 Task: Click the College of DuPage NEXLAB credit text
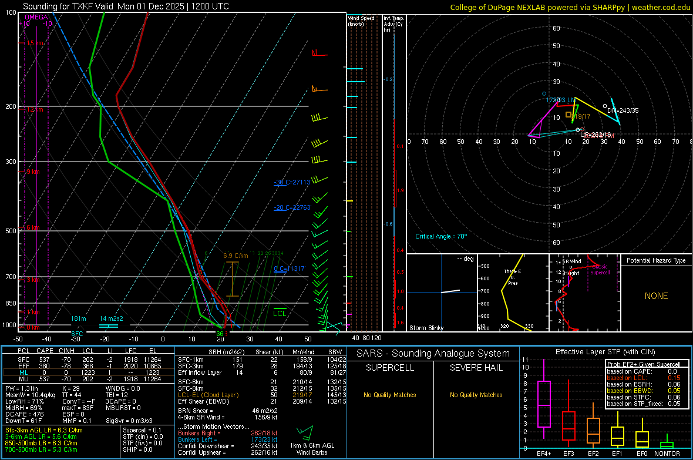click(570, 7)
